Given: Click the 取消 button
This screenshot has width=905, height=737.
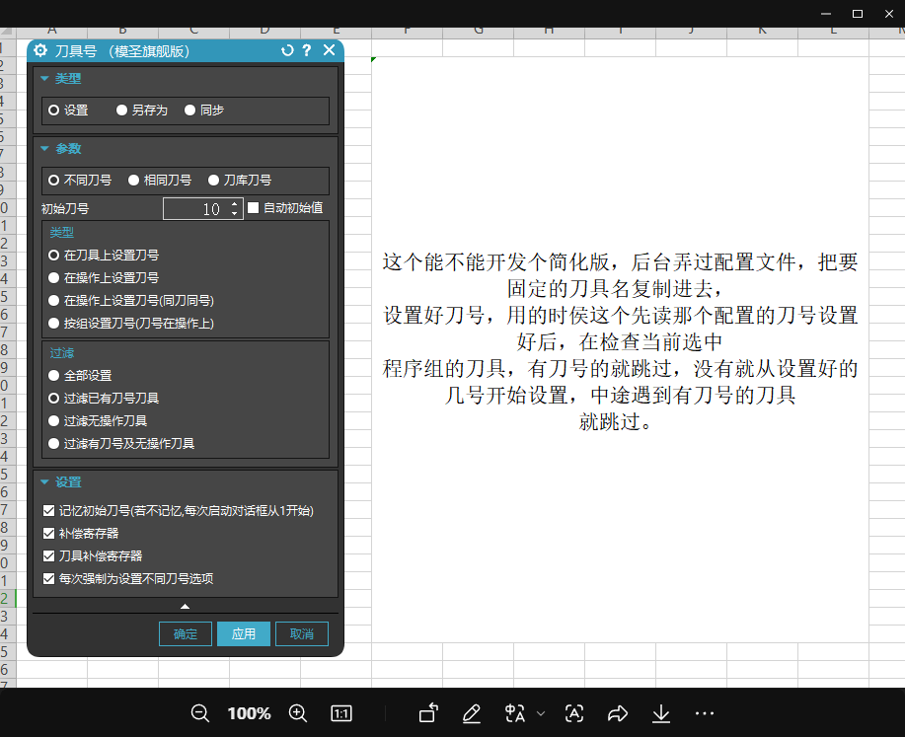Looking at the screenshot, I should pos(302,633).
